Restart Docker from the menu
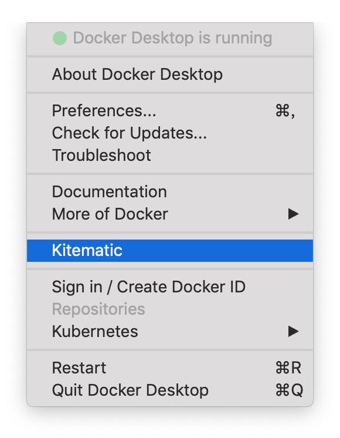Image resolution: width=340 pixels, height=438 pixels. pyautogui.click(x=170, y=368)
